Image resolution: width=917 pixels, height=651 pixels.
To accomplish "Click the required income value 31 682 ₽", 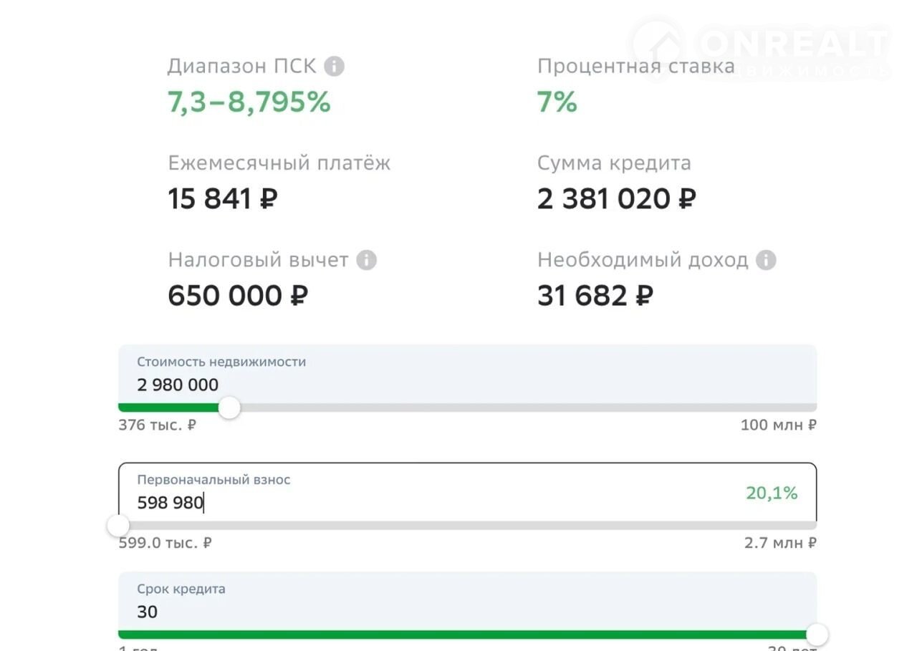I will coord(595,295).
